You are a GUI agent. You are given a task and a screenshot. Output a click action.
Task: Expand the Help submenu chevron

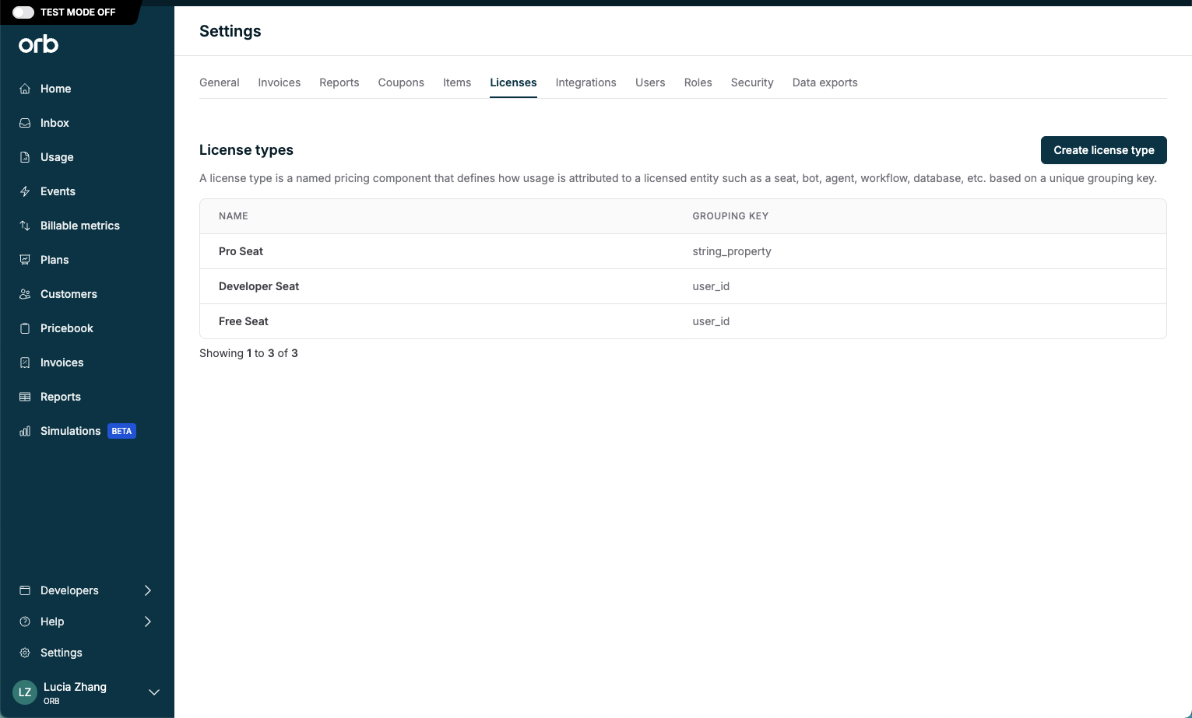pos(148,622)
